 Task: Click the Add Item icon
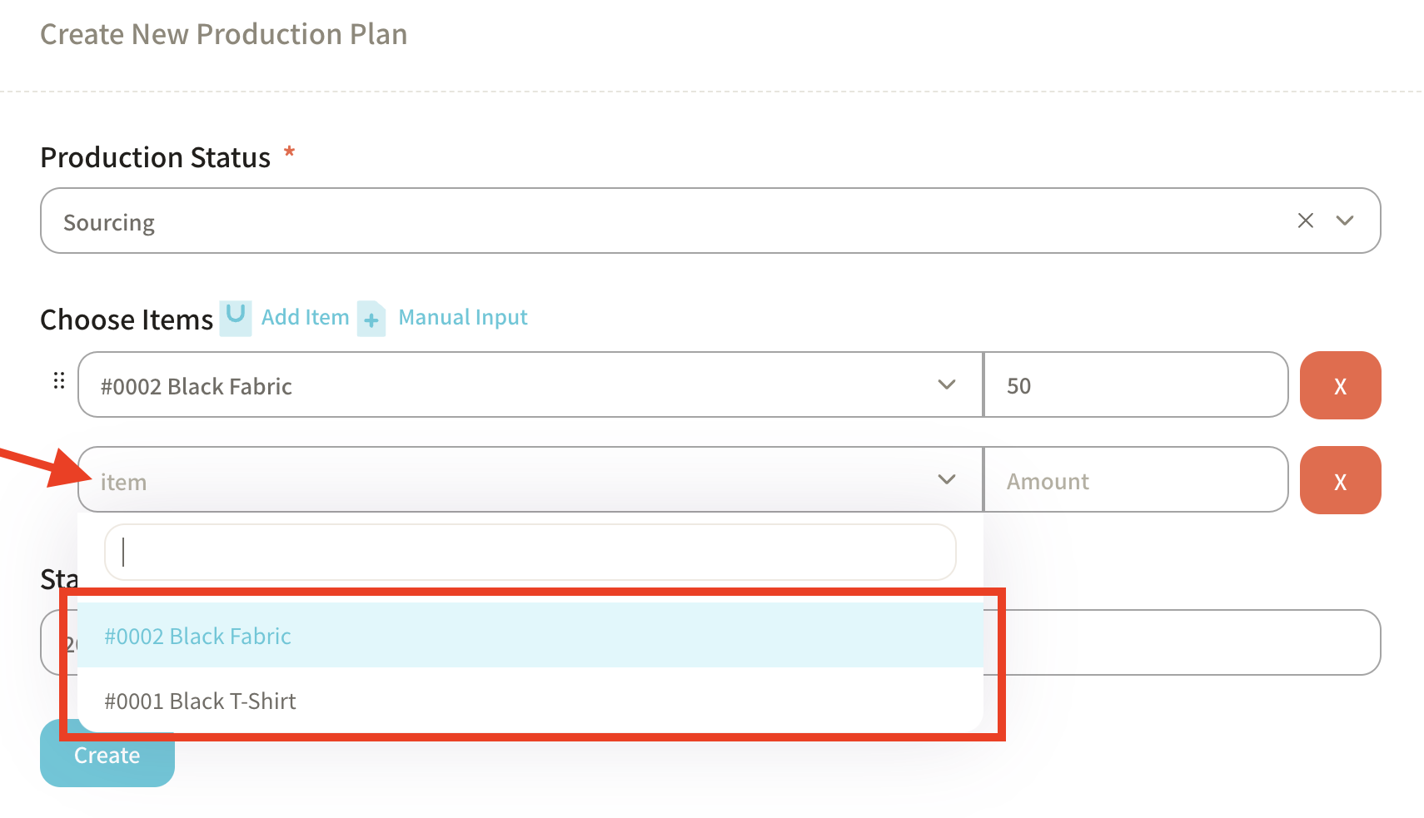click(236, 317)
